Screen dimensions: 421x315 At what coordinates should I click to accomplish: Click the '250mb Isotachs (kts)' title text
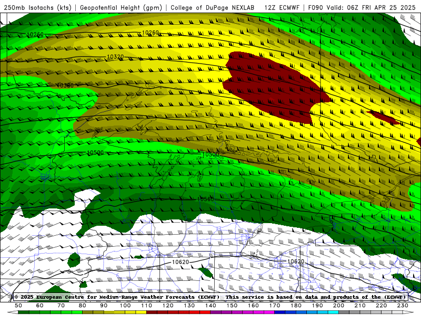[x=38, y=8]
